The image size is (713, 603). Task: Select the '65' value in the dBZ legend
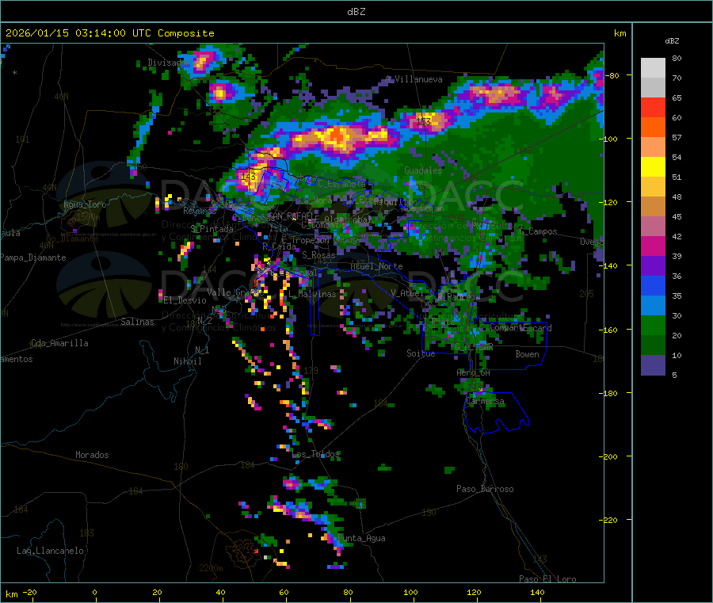click(x=677, y=97)
